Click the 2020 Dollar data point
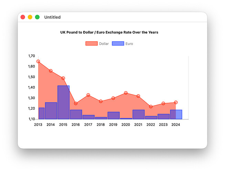This screenshot has width=225, height=172. 126,93
